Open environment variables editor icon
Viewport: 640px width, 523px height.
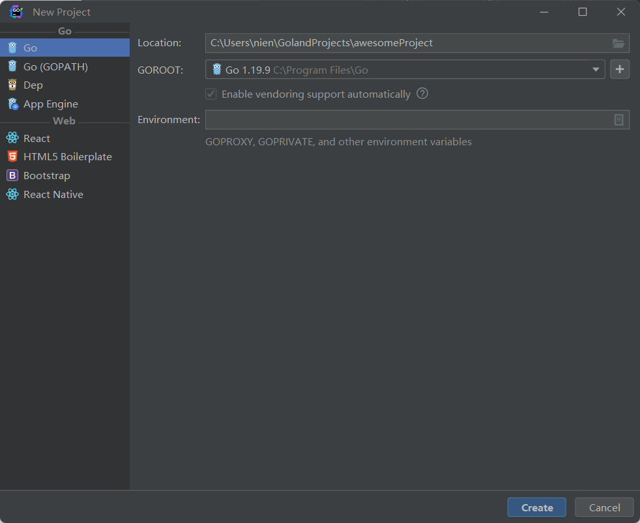[618, 120]
